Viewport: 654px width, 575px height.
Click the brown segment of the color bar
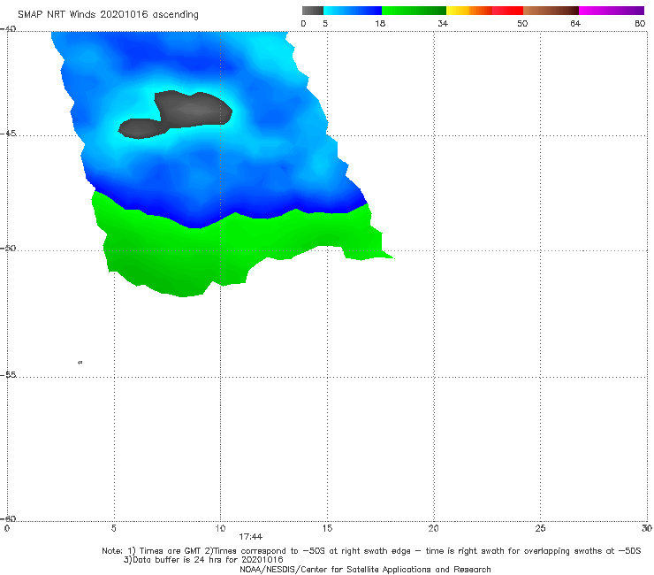551,11
